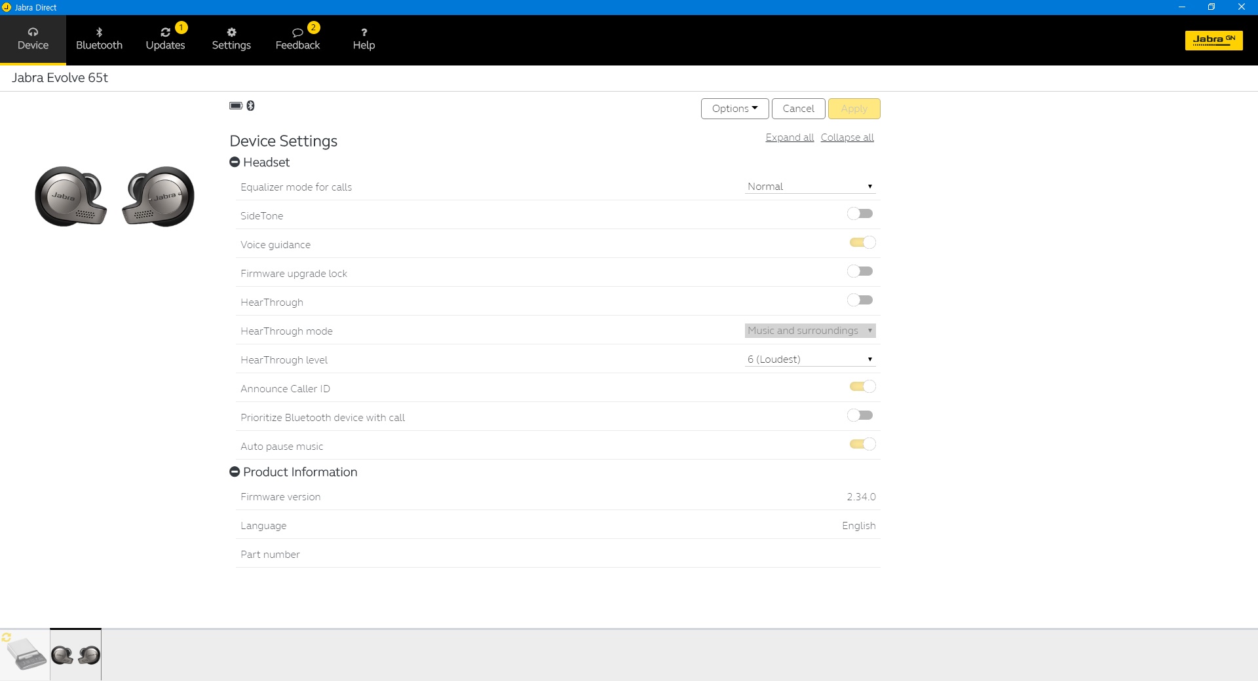Screen dimensions: 1258x681
Task: Open the Feedback tab
Action: coord(297,39)
